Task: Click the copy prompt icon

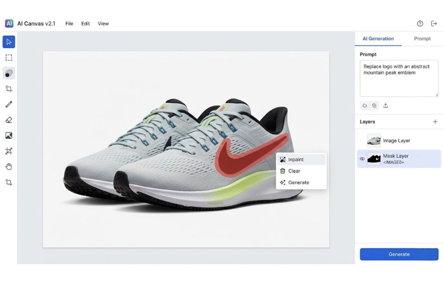Action: pyautogui.click(x=374, y=105)
